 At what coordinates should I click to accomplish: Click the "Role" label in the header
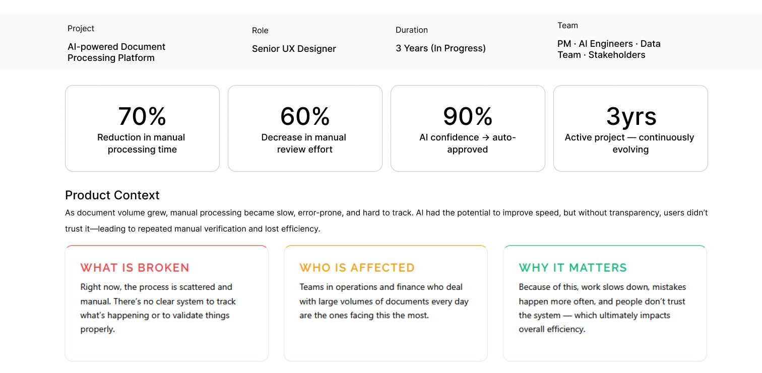click(x=260, y=31)
